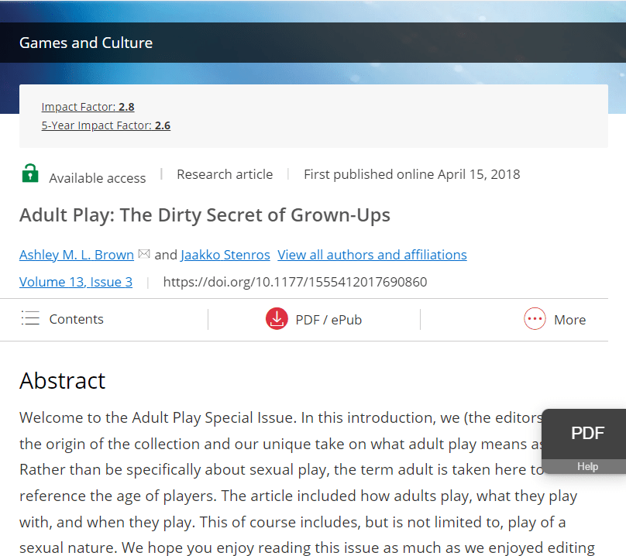Click the green open-lock access icon

29,173
